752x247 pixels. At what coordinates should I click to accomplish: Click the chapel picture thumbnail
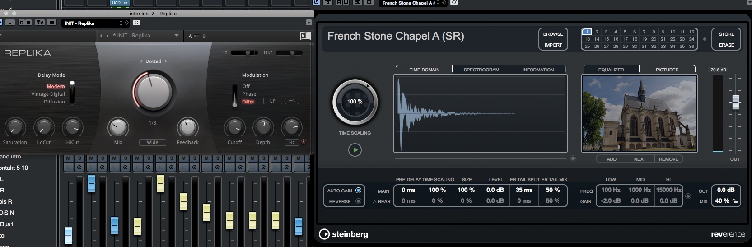pyautogui.click(x=639, y=113)
